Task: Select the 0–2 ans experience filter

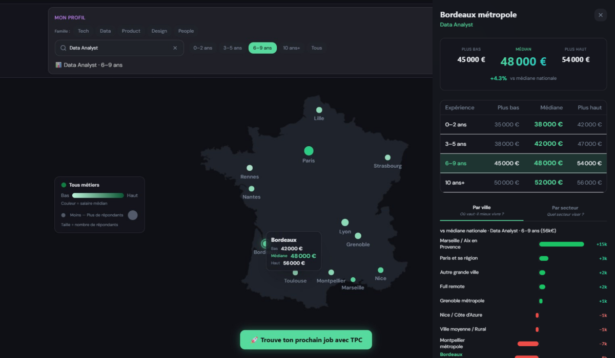Action: coord(202,48)
